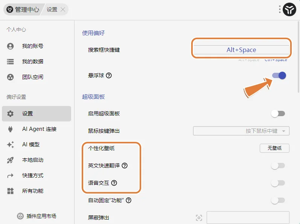Viewport: 300px width, 224px height.
Task: Open the three-dot more menu
Action: pyautogui.click(x=280, y=9)
